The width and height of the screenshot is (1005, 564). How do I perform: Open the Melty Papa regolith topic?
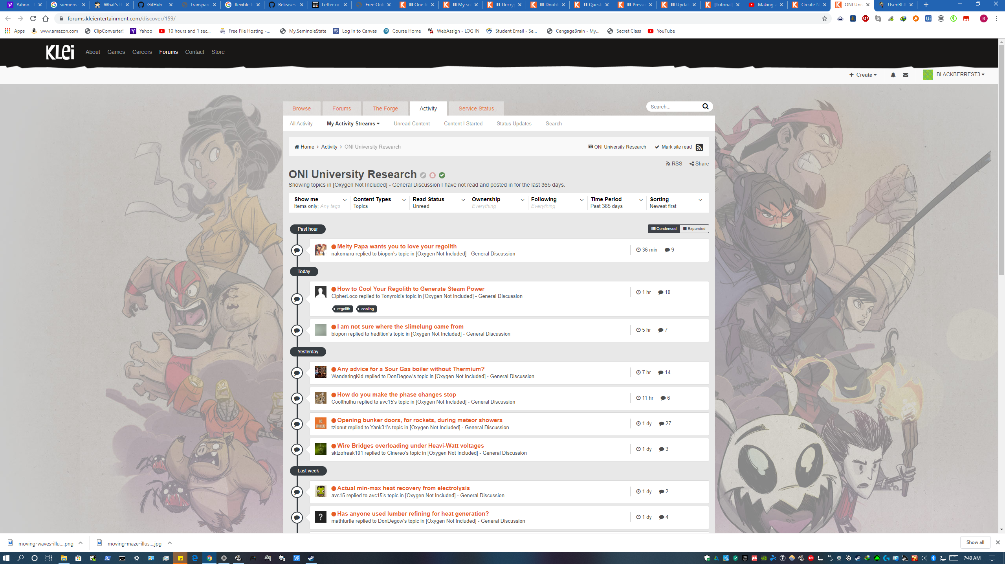click(396, 246)
